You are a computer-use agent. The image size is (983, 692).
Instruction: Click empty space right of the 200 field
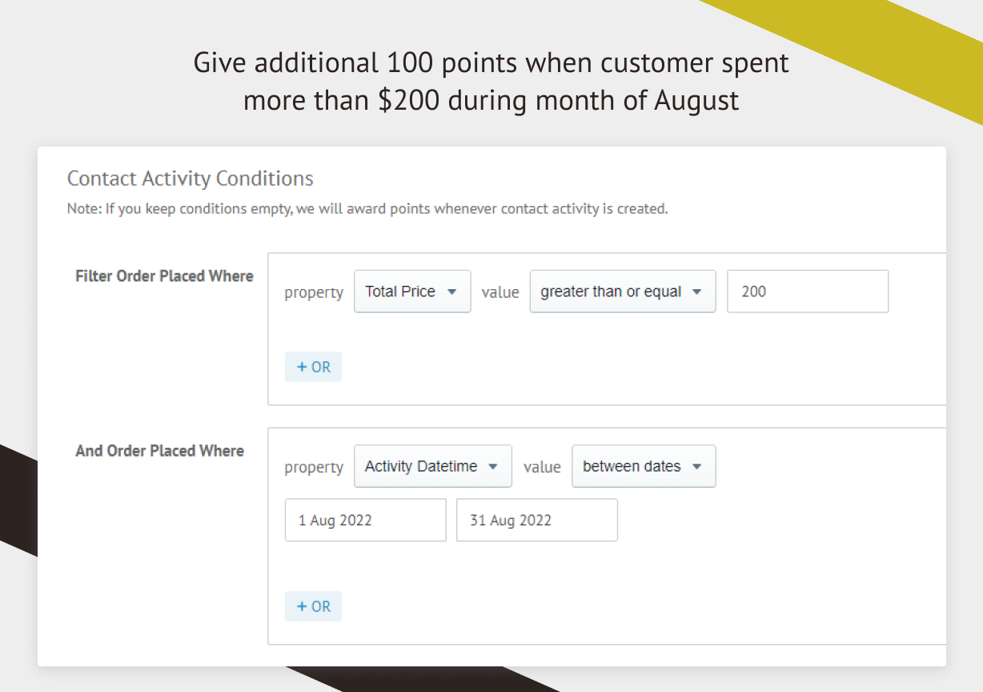tap(917, 292)
